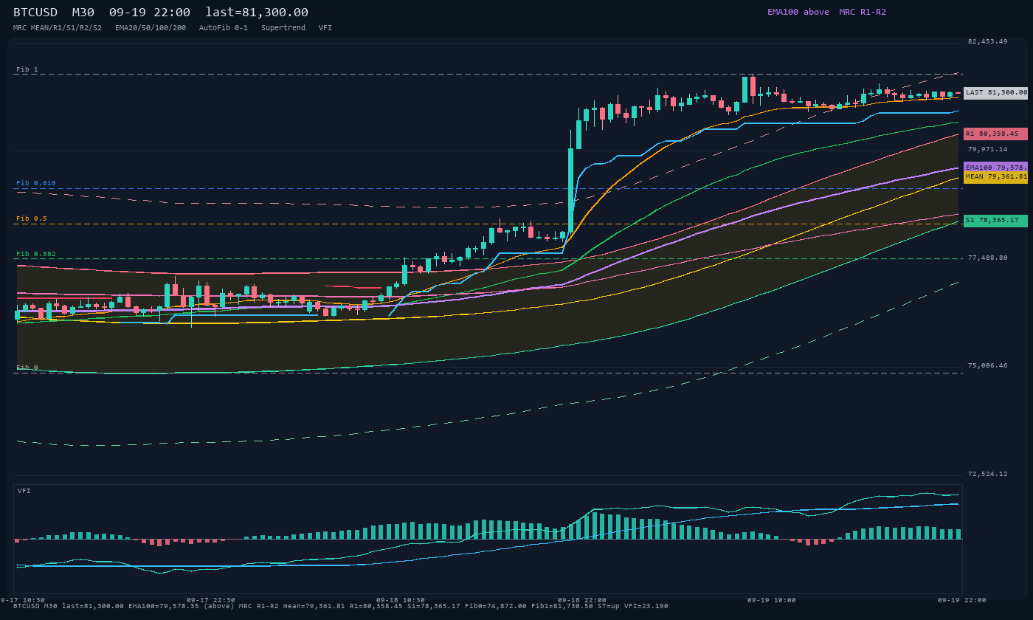Click the 09-19 10:00 time axis label
Viewport: 1033px width, 620px height.
772,600
